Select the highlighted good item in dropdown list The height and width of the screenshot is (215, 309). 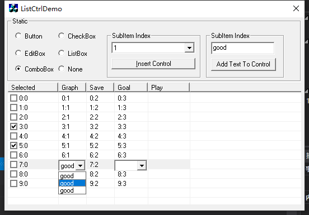[72, 183]
